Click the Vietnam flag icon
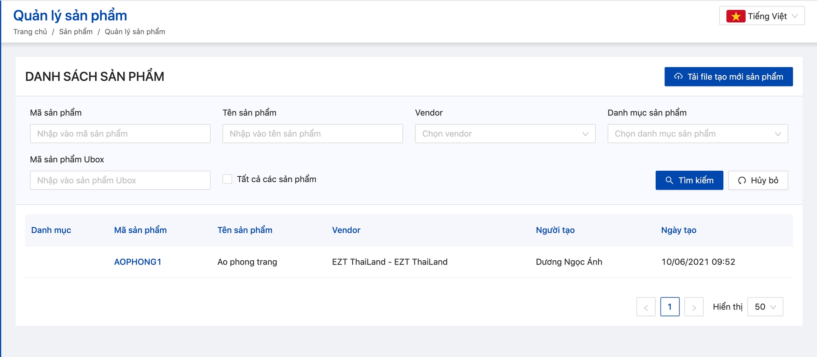 (x=735, y=16)
